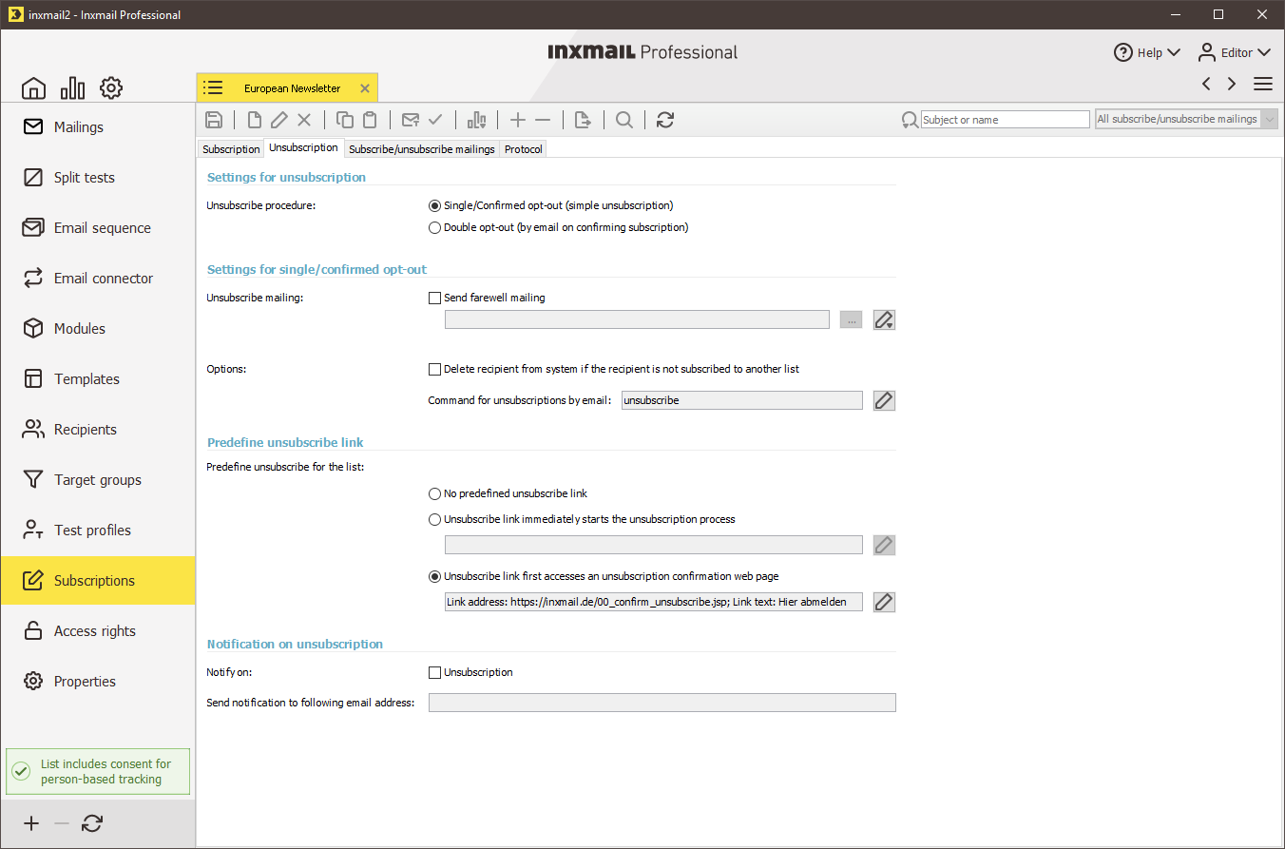Open Subscribe/unsubscribe mailings tab

click(422, 149)
